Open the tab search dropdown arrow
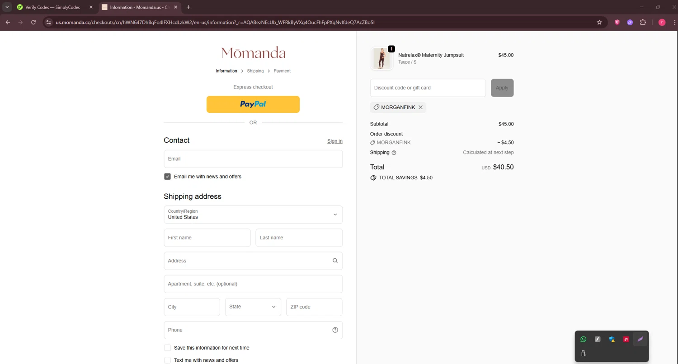This screenshot has height=364, width=678. coord(7,7)
